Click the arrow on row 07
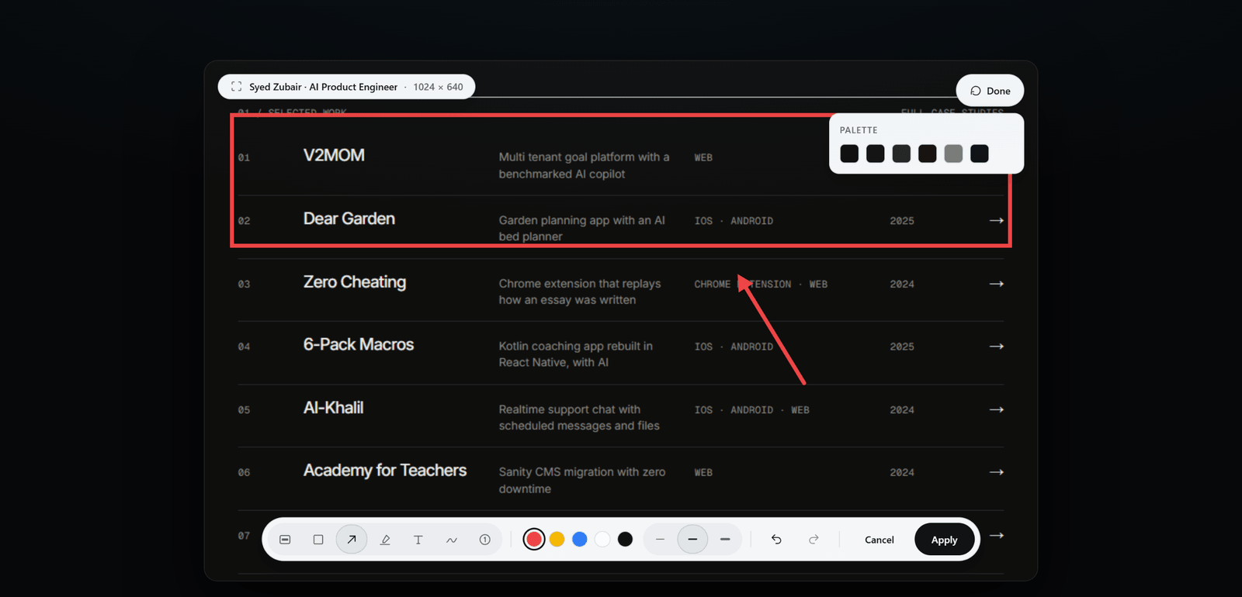 click(x=997, y=536)
